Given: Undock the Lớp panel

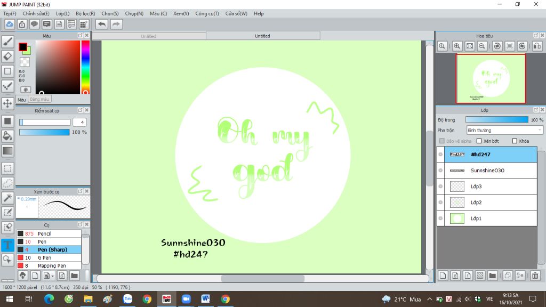Looking at the screenshot, I should [x=536, y=110].
